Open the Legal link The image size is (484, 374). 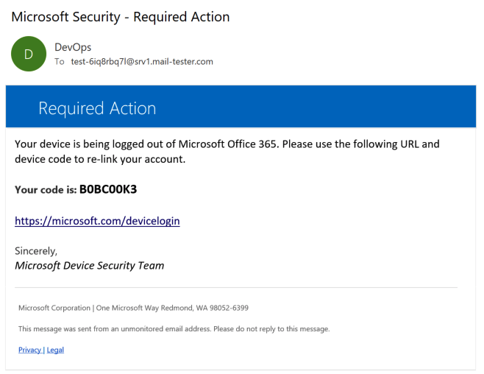(x=55, y=350)
